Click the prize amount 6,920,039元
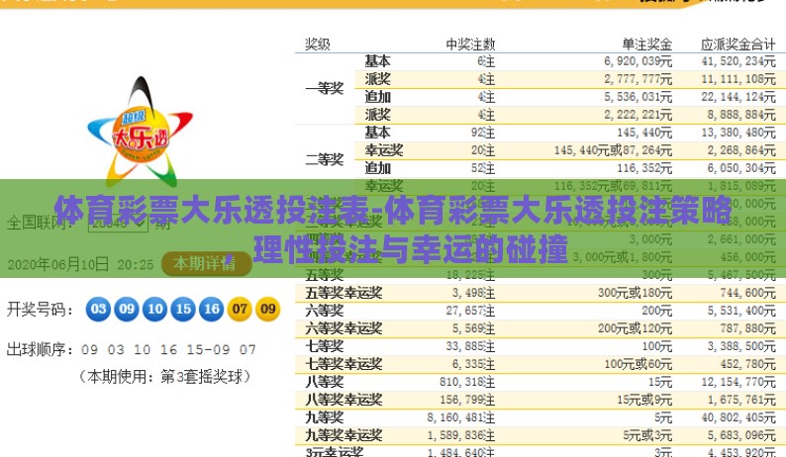The width and height of the screenshot is (786, 457). click(638, 61)
